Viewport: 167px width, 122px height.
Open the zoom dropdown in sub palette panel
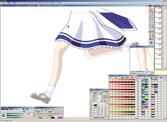[151, 73]
